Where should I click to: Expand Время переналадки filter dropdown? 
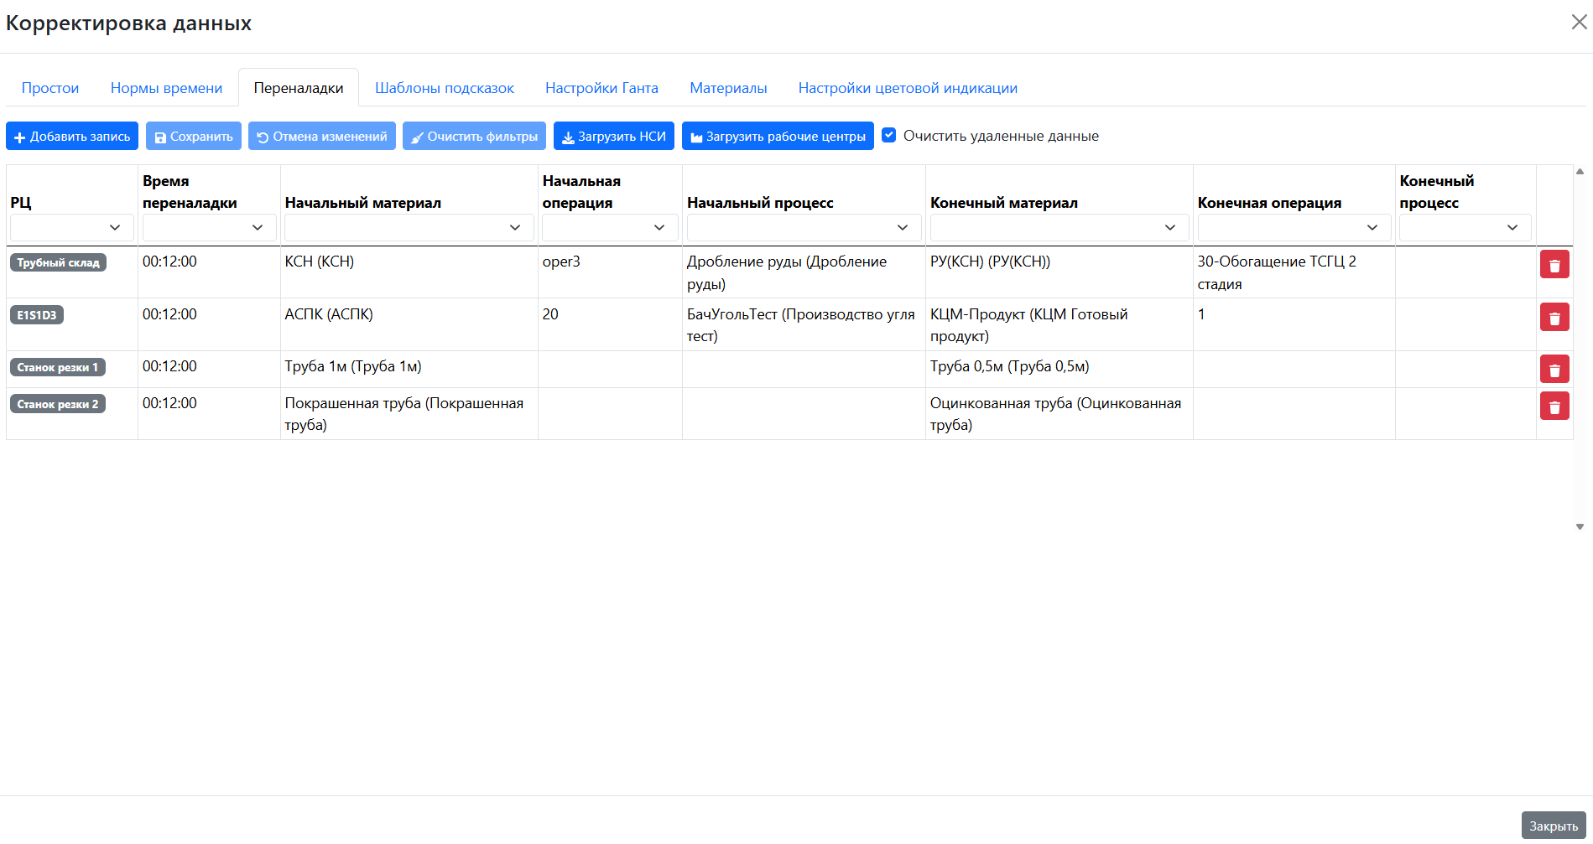209,228
